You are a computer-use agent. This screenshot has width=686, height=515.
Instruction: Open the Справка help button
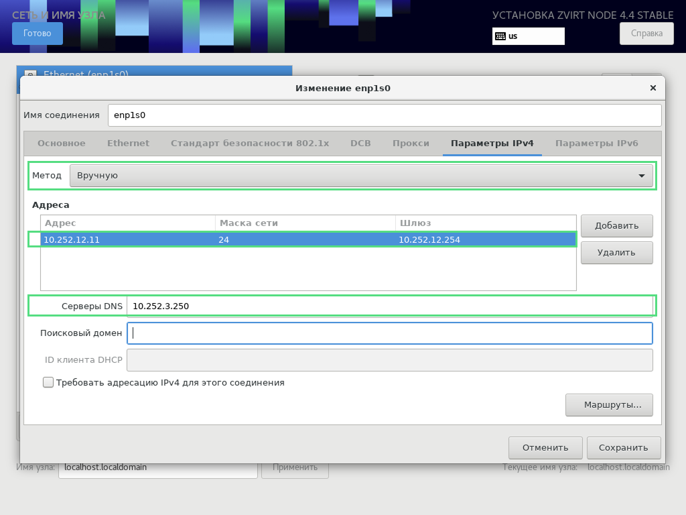646,34
